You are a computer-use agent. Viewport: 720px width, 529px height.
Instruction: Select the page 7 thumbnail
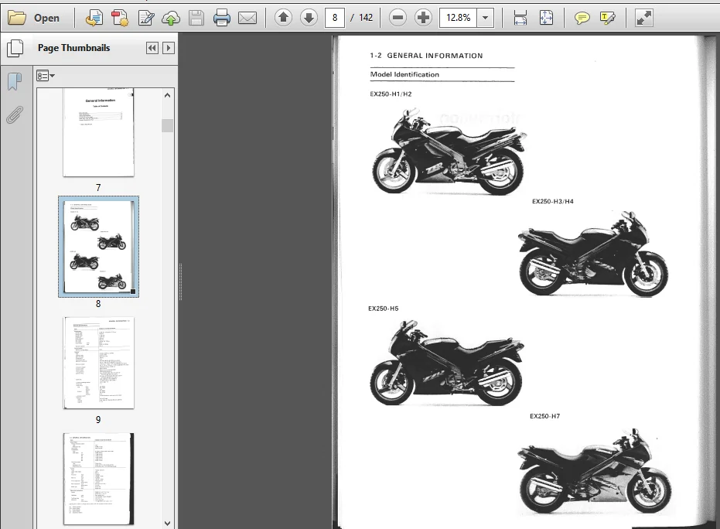[x=99, y=133]
